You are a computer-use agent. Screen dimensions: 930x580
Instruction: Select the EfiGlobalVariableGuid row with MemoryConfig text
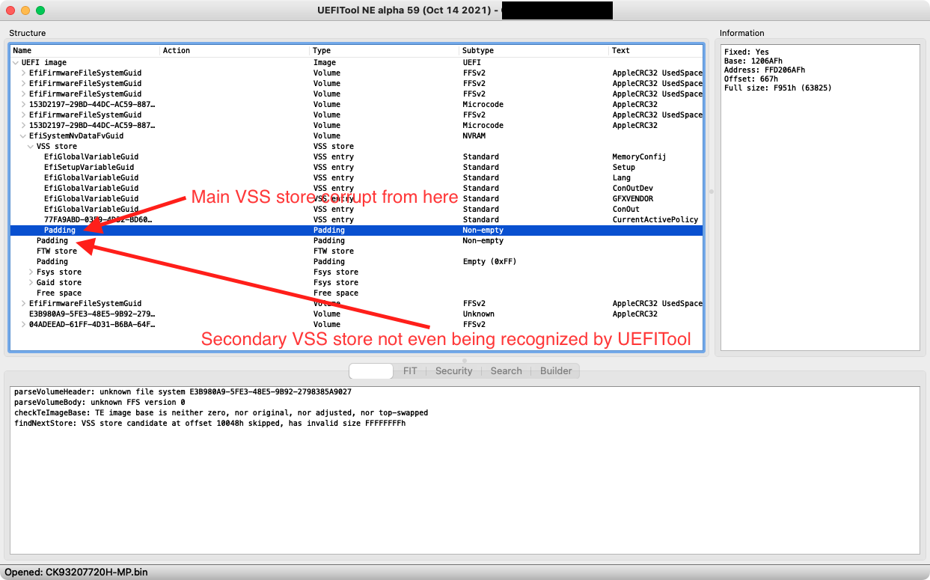pyautogui.click(x=357, y=157)
